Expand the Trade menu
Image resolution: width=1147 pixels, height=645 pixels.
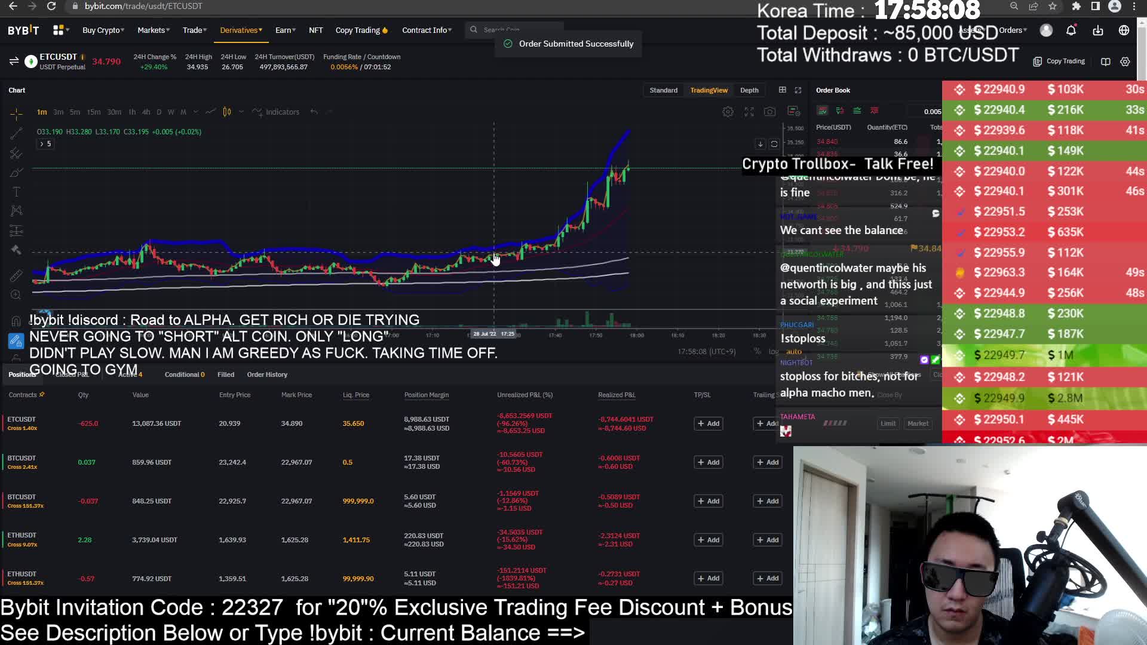coord(195,30)
